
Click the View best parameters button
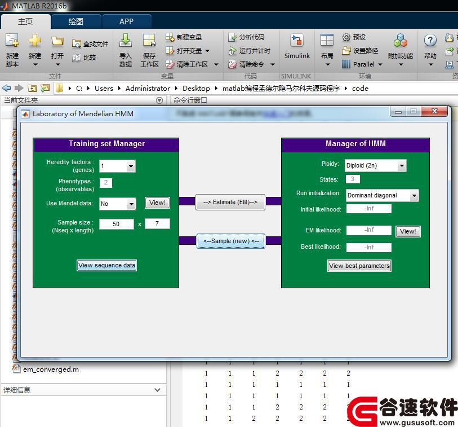[359, 266]
